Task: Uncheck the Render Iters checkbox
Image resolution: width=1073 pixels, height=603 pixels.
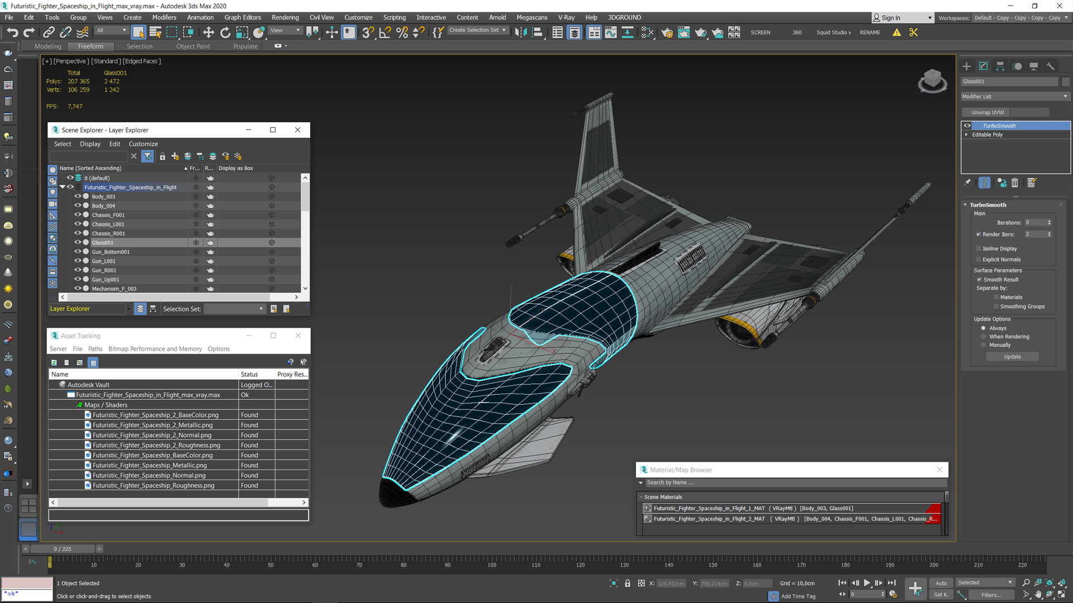Action: pos(979,234)
